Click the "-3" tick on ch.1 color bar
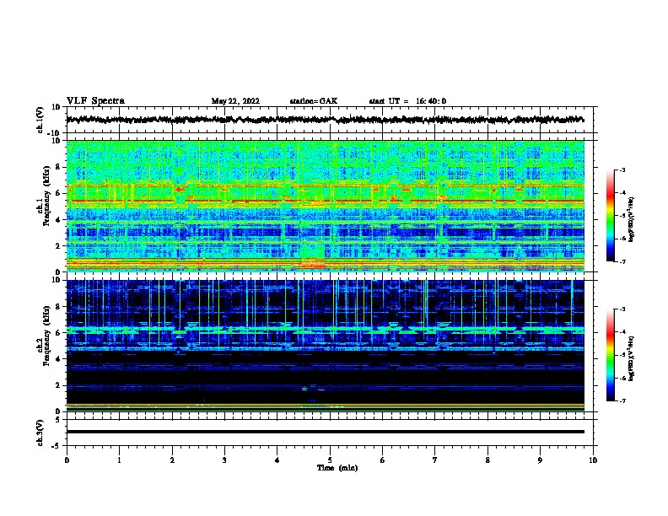The image size is (668, 516). (x=622, y=169)
